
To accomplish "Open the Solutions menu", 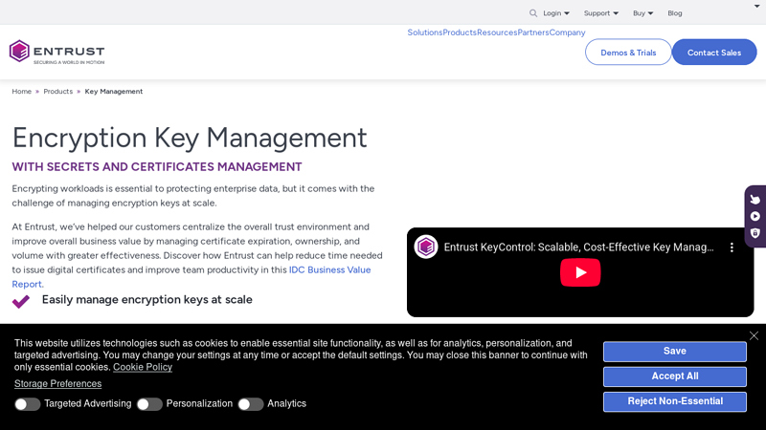I will (x=424, y=32).
